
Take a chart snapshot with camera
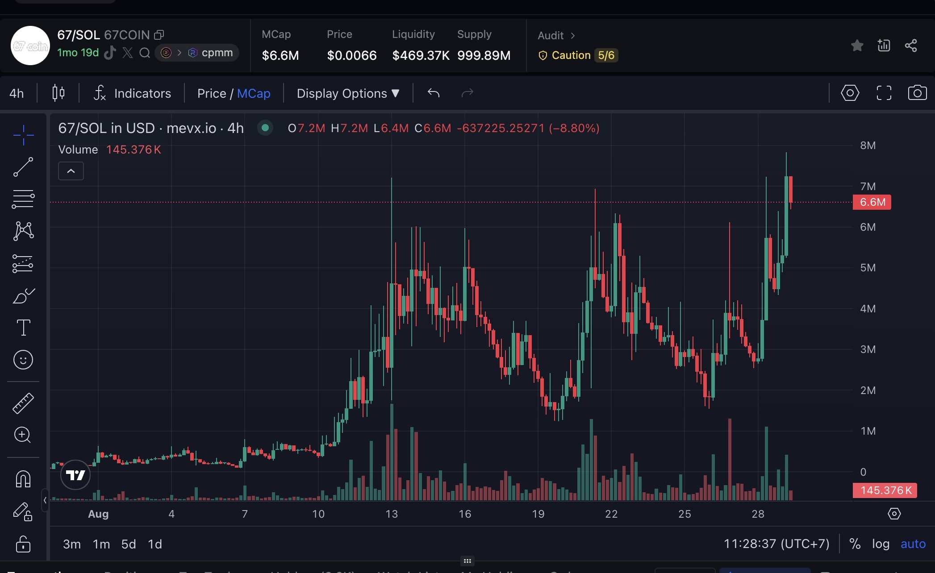918,93
